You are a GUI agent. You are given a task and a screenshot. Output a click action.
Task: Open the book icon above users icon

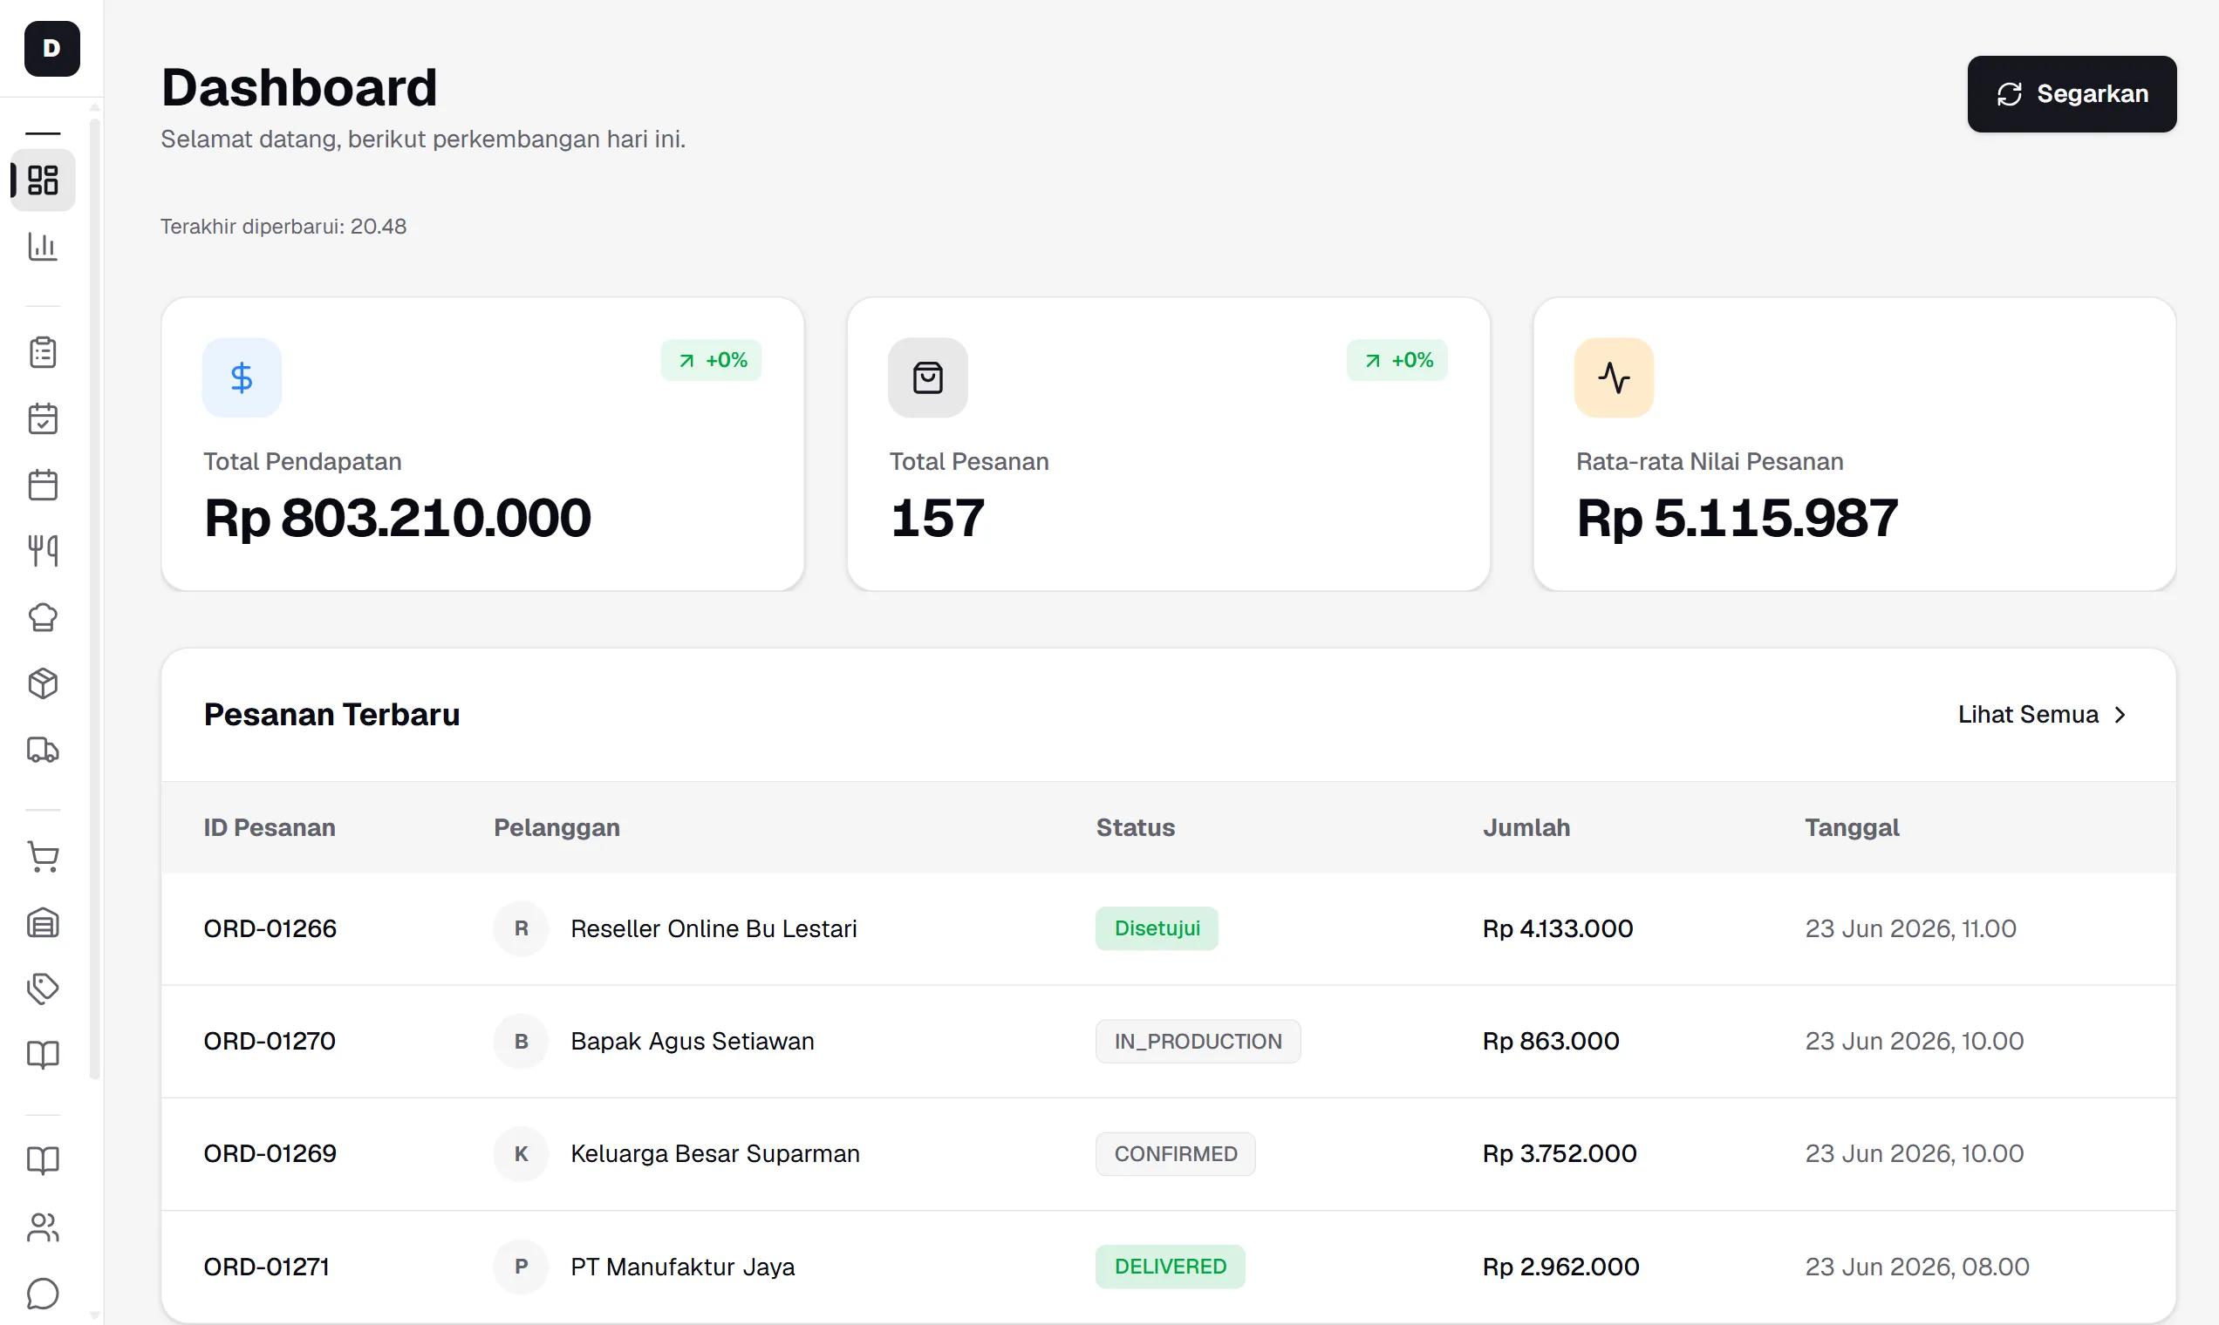click(43, 1161)
